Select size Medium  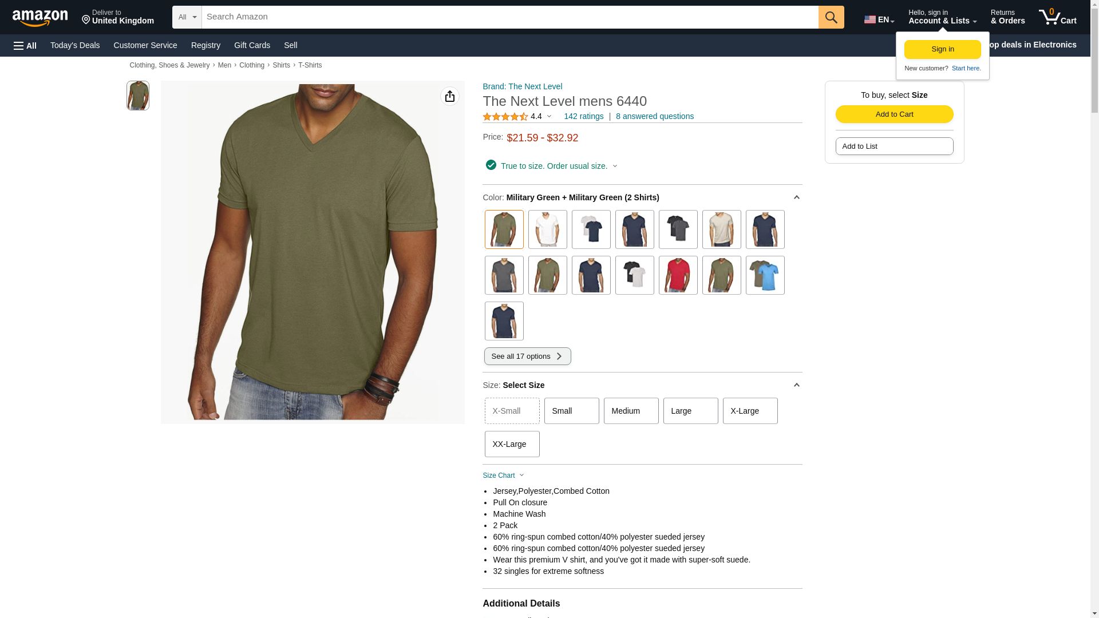tap(631, 411)
